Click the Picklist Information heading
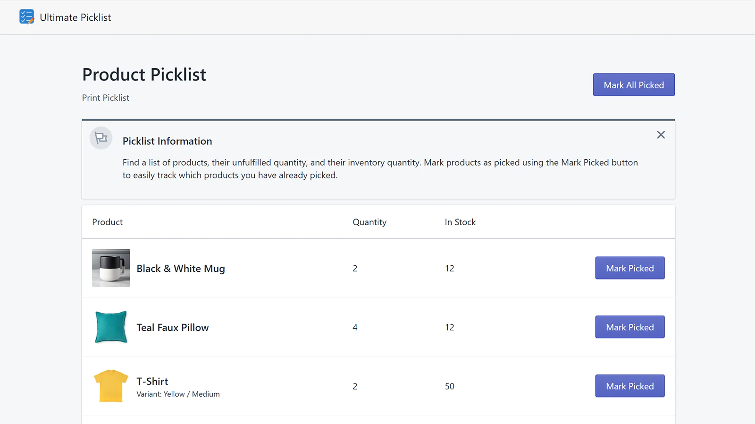The image size is (755, 424). [x=167, y=141]
